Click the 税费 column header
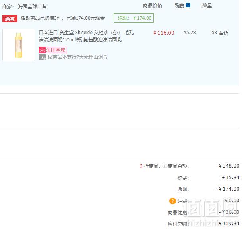 pyautogui.click(x=180, y=6)
